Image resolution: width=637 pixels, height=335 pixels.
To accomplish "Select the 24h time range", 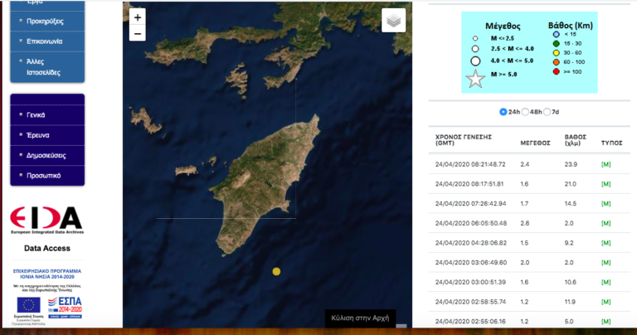I will click(503, 112).
